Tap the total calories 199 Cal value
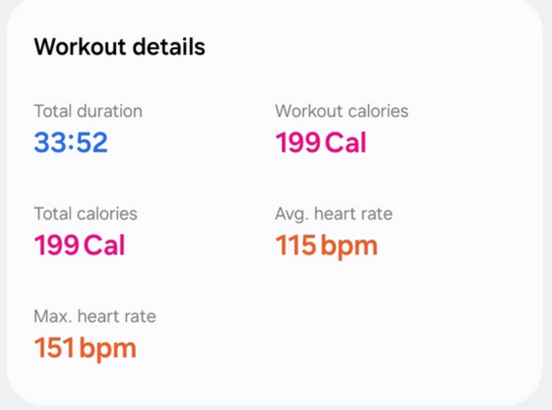Viewport: 552px width, 410px height. (x=80, y=245)
